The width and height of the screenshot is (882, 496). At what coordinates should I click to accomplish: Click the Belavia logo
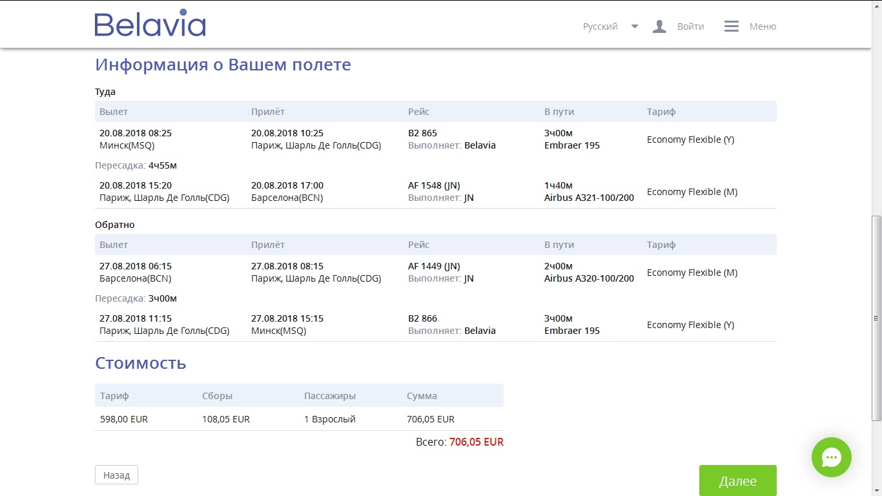coord(150,23)
